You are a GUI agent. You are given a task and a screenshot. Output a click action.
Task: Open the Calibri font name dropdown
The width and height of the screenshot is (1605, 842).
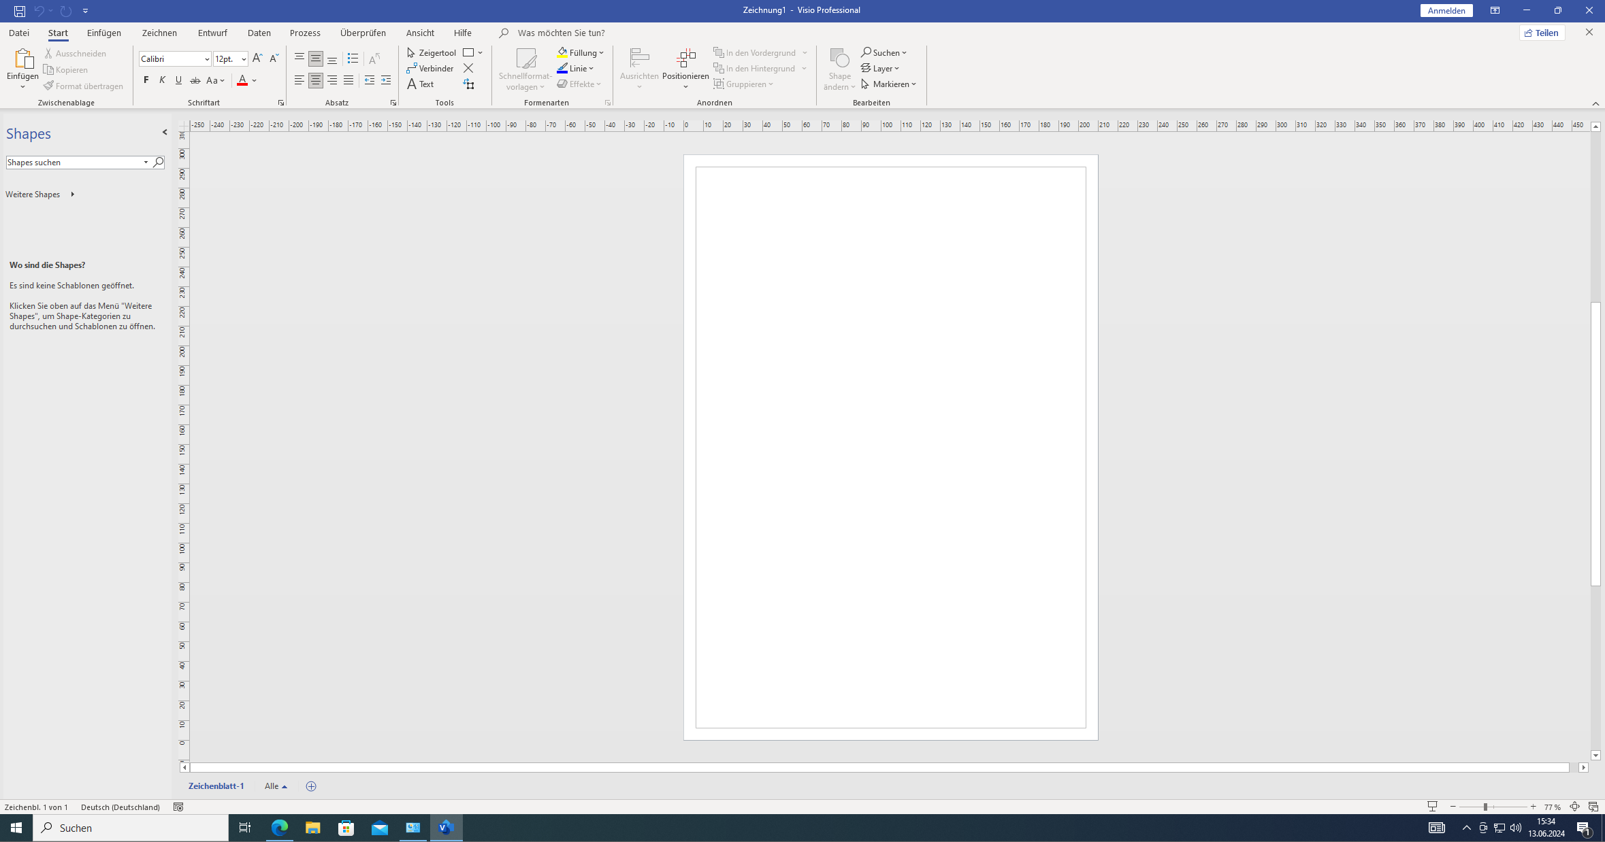(207, 59)
